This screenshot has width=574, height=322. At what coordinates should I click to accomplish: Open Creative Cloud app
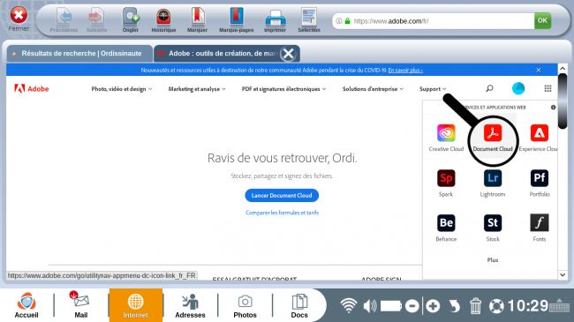[x=446, y=138]
